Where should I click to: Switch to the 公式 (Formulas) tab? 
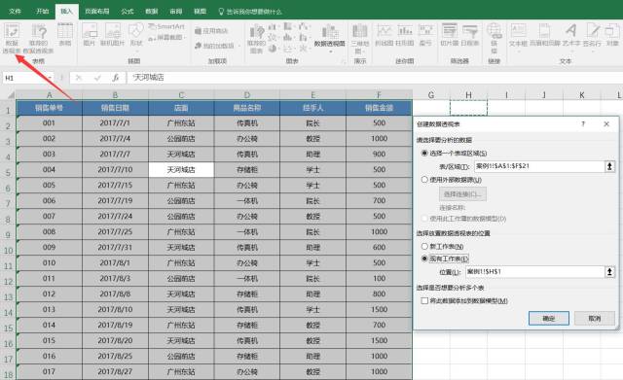click(128, 11)
